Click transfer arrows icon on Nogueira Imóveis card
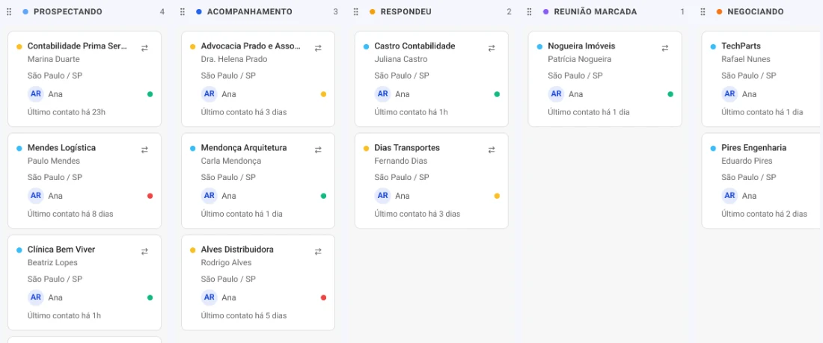This screenshot has width=823, height=343. pyautogui.click(x=665, y=48)
